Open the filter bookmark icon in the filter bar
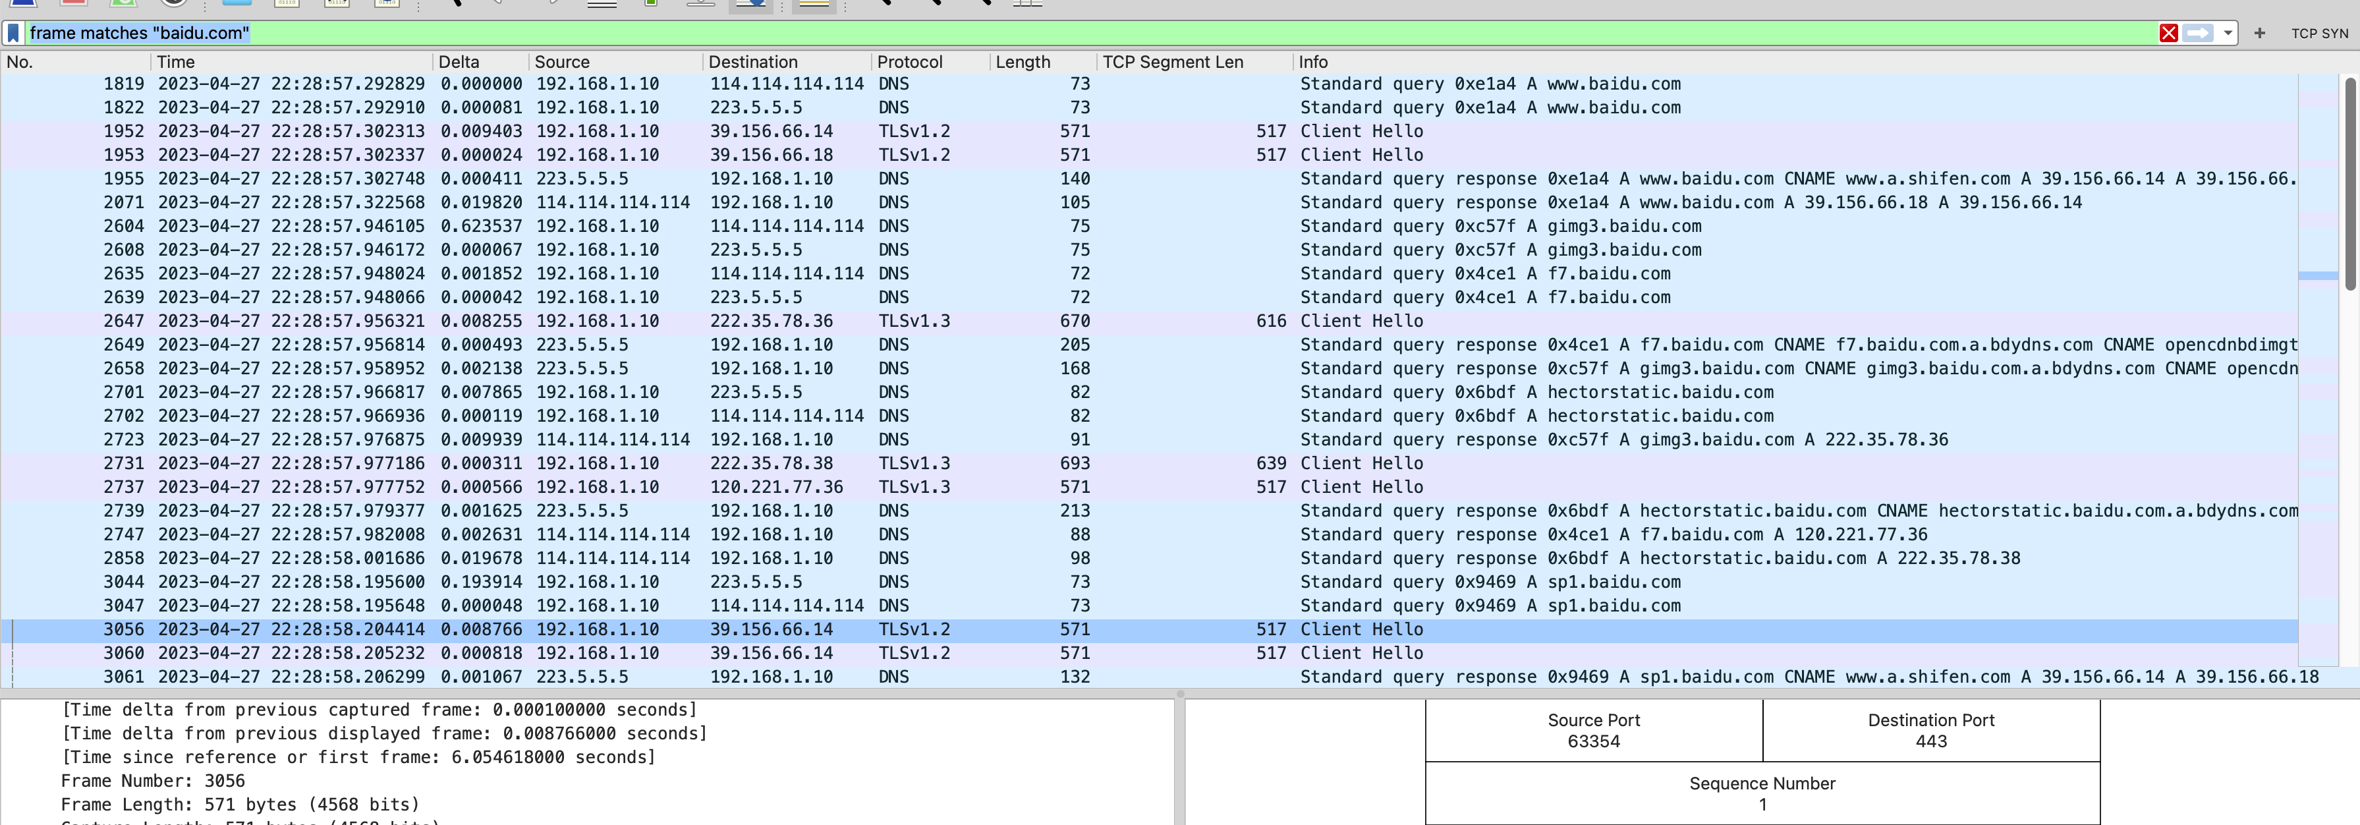Screen dimensions: 2360x825 point(13,33)
